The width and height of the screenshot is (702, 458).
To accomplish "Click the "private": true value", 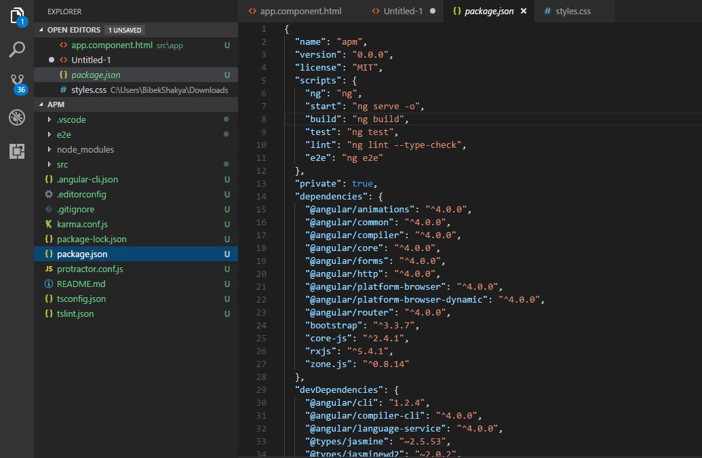I will click(x=362, y=184).
